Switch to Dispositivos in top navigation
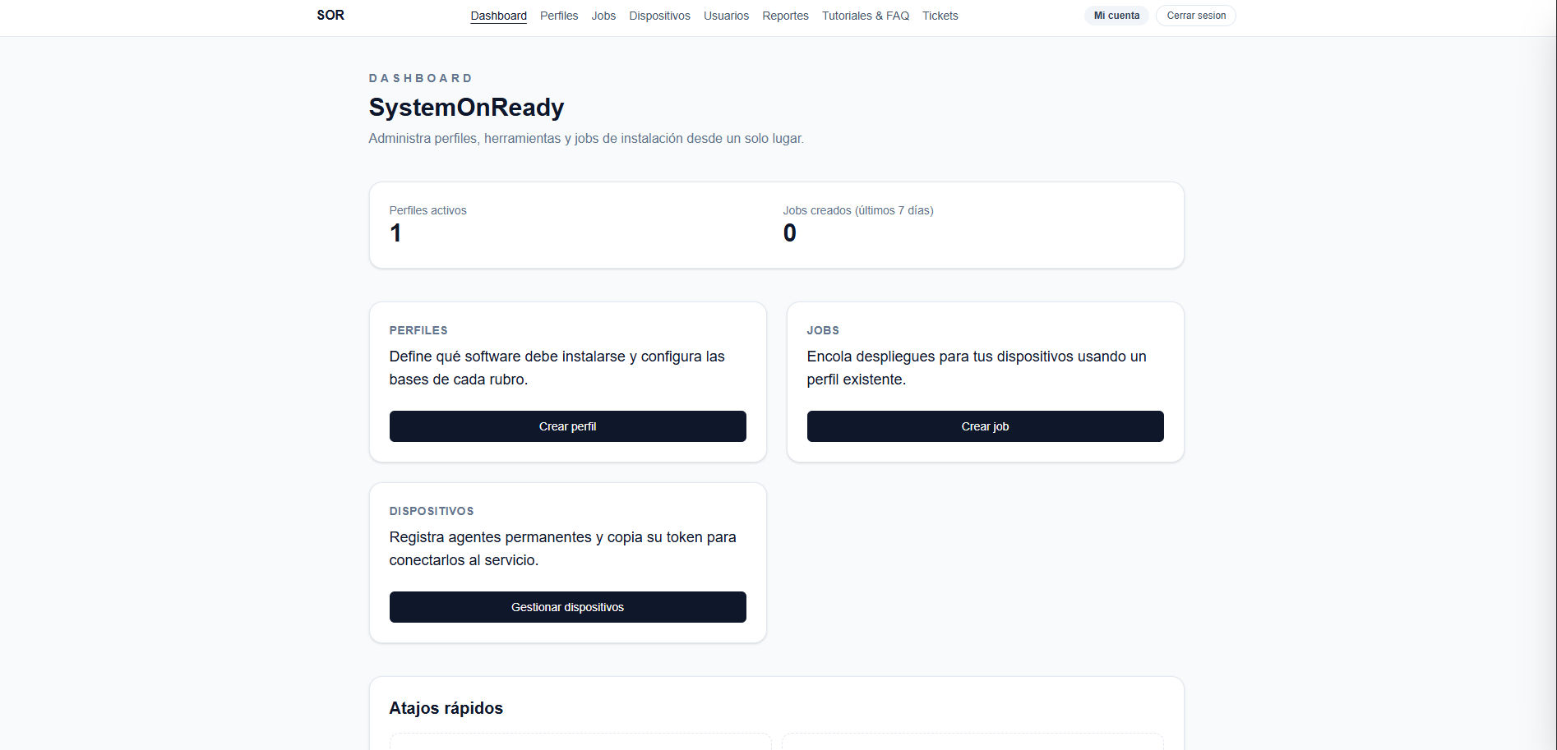Image resolution: width=1557 pixels, height=750 pixels. click(659, 16)
